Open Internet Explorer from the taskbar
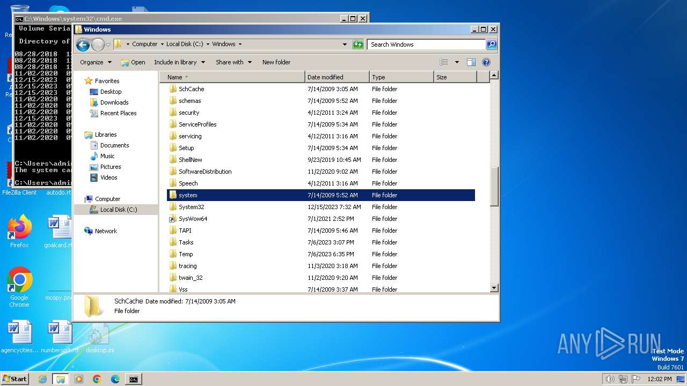The height and width of the screenshot is (386, 687). 42,379
